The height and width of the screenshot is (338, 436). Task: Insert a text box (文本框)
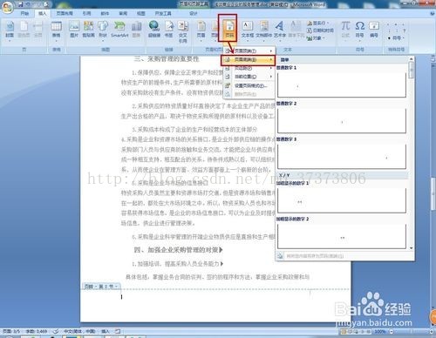click(248, 30)
